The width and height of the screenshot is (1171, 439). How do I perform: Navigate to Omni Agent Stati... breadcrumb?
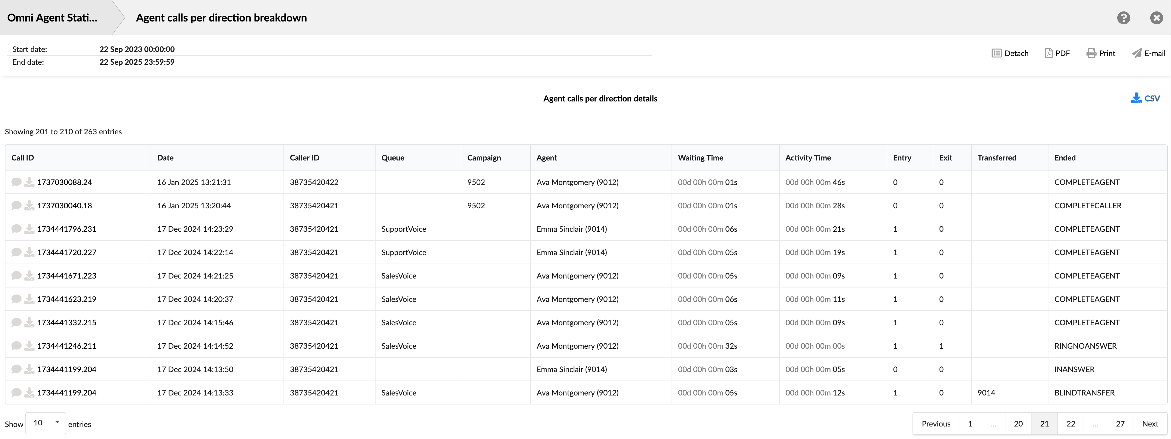click(52, 18)
